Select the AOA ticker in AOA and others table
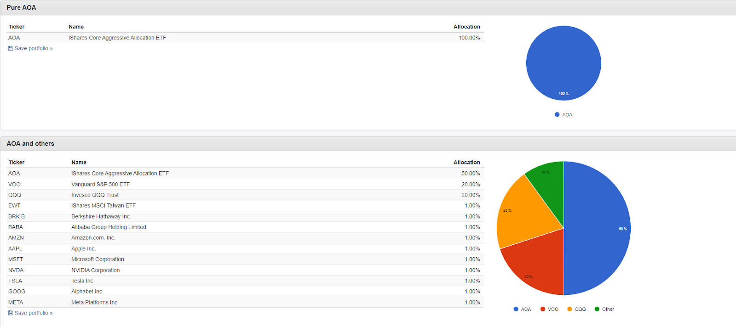The height and width of the screenshot is (327, 736). [x=14, y=173]
